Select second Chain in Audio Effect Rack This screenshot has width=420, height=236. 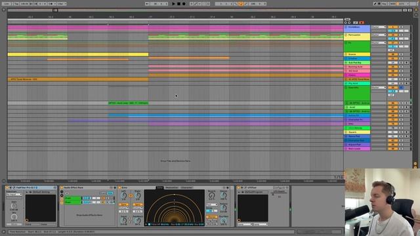coord(73,203)
